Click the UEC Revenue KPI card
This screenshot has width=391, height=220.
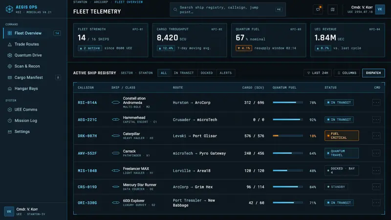click(x=348, y=40)
